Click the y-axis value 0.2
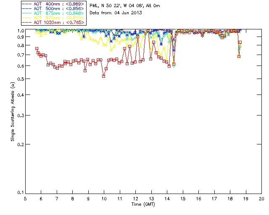Image resolution: width=269 pixels, height=215 pixels. 21,144
